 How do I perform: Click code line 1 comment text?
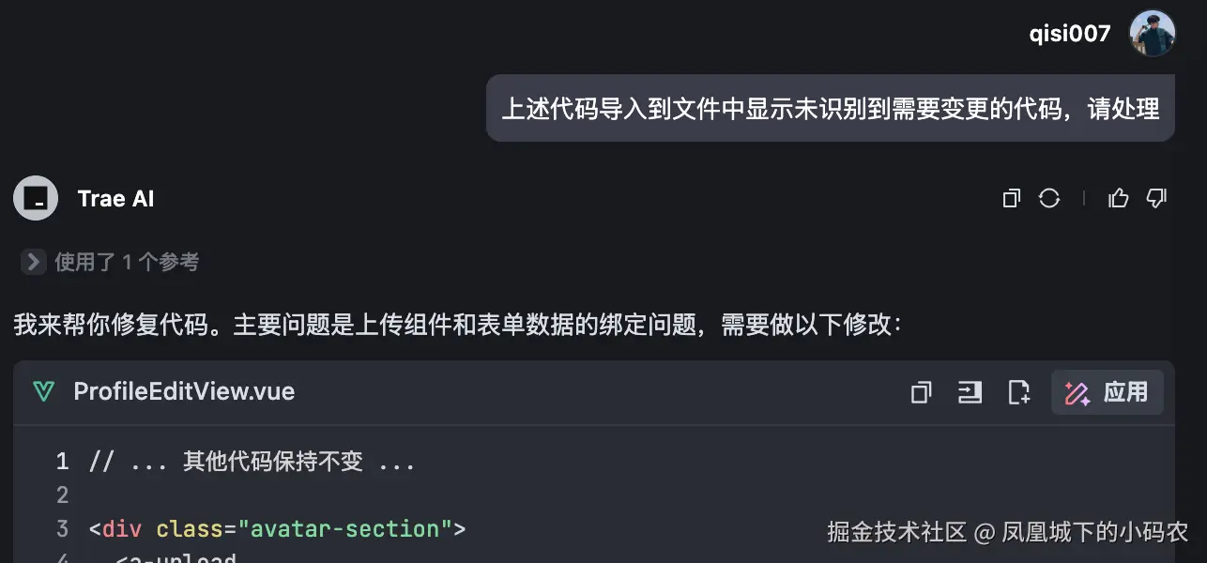coord(252,462)
